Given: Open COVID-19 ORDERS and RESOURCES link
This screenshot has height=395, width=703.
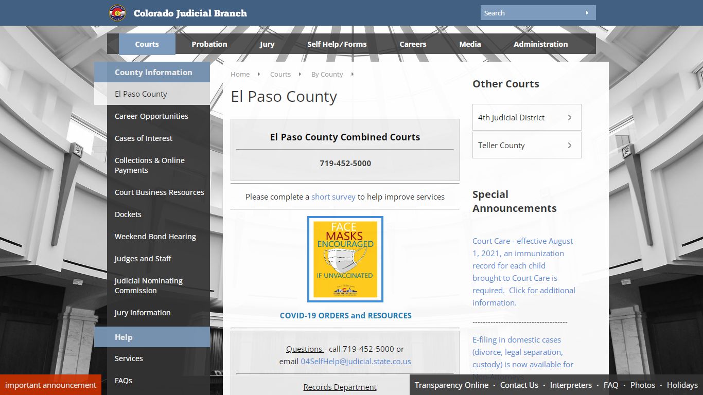Looking at the screenshot, I should (x=345, y=315).
